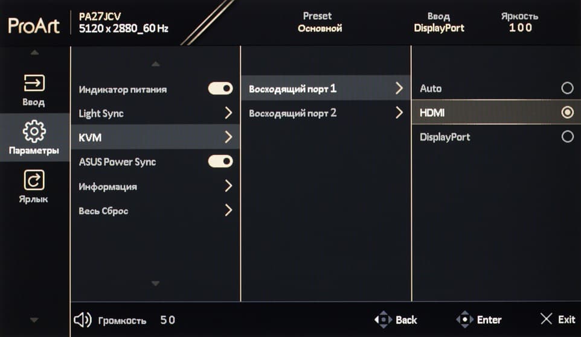Screen dimensions: 581x337
Task: Choose the DisplayPort radio option
Action: point(567,137)
